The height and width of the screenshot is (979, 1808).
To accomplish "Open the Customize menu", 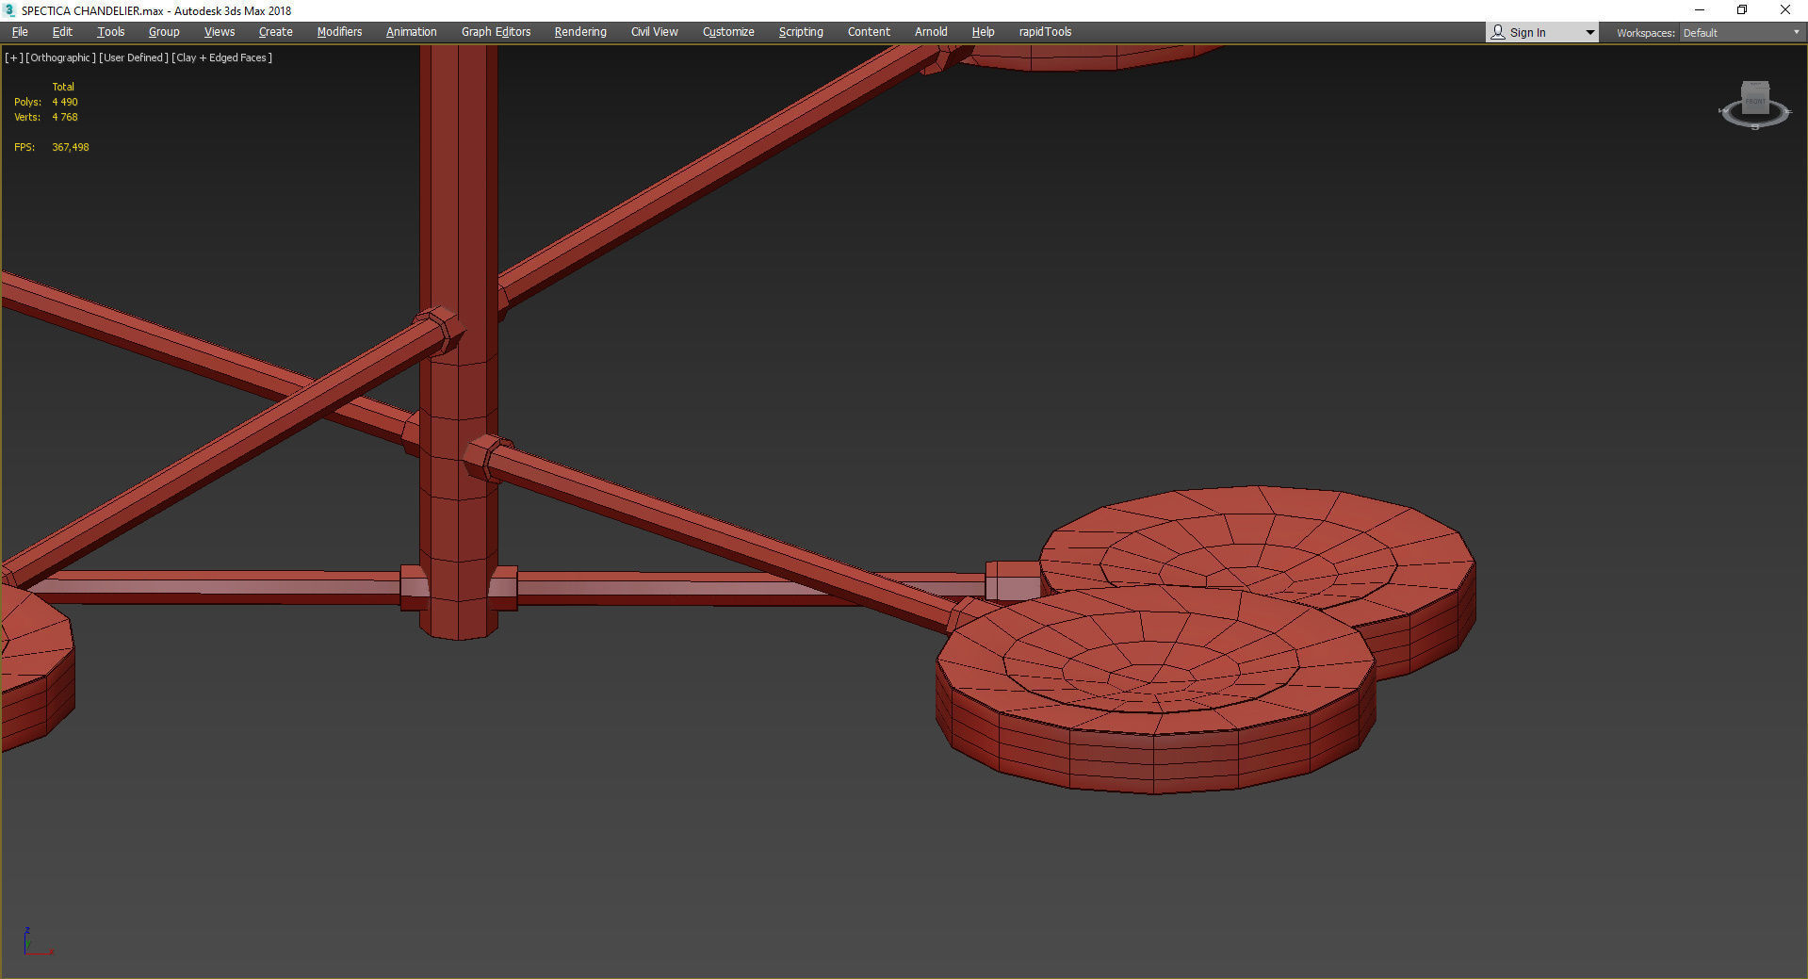I will [x=728, y=32].
